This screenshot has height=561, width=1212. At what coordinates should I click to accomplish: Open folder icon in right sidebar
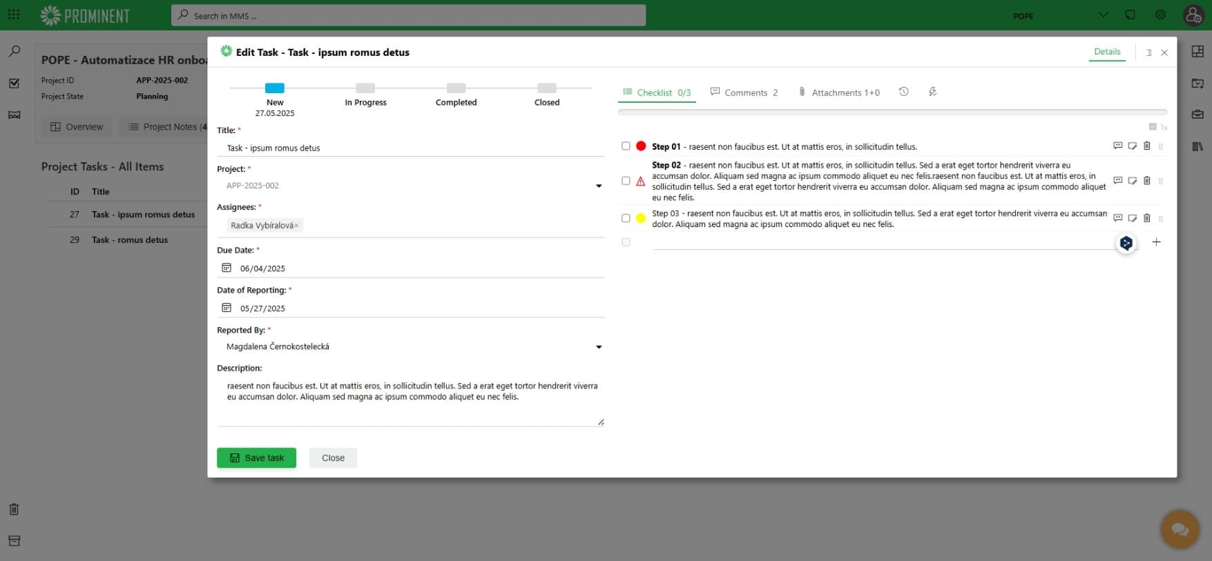pos(1197,83)
